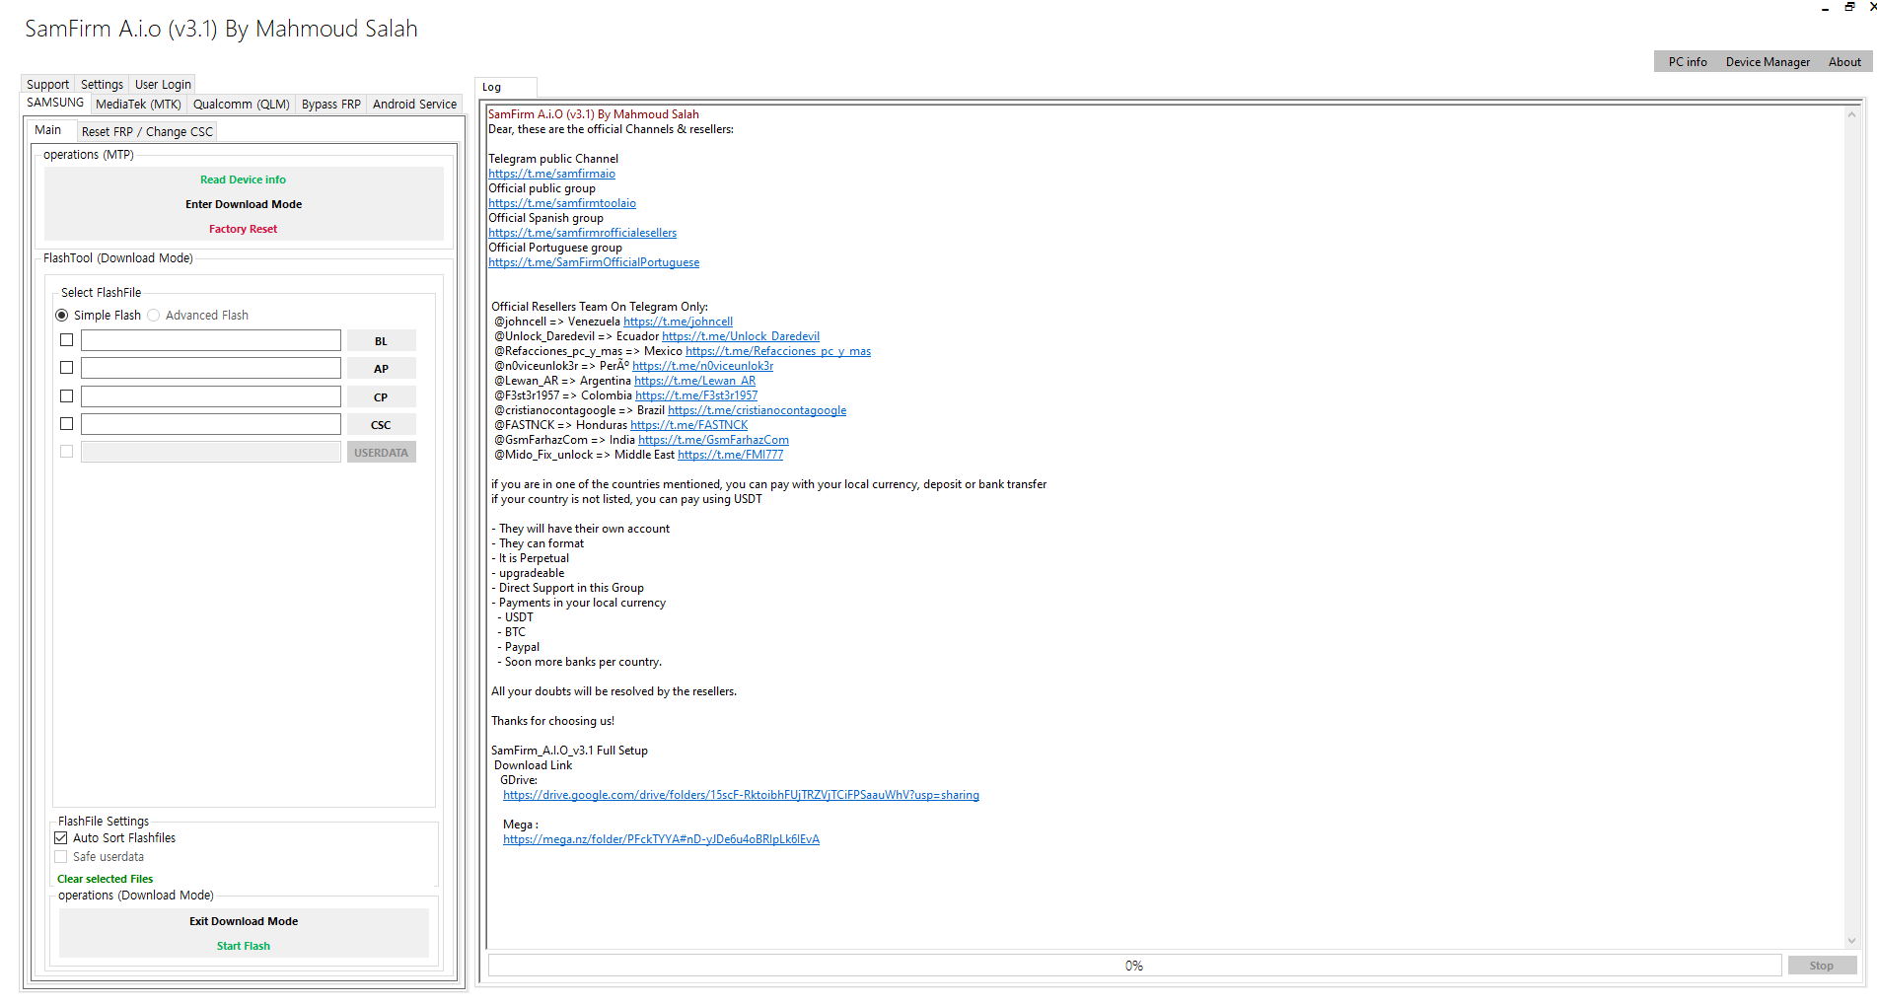Screen dimensions: 1877x1005
Task: Open the About button
Action: coord(1844,62)
